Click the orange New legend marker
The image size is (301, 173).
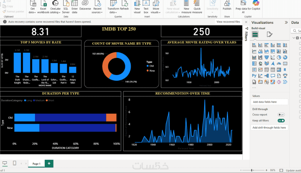147,71
